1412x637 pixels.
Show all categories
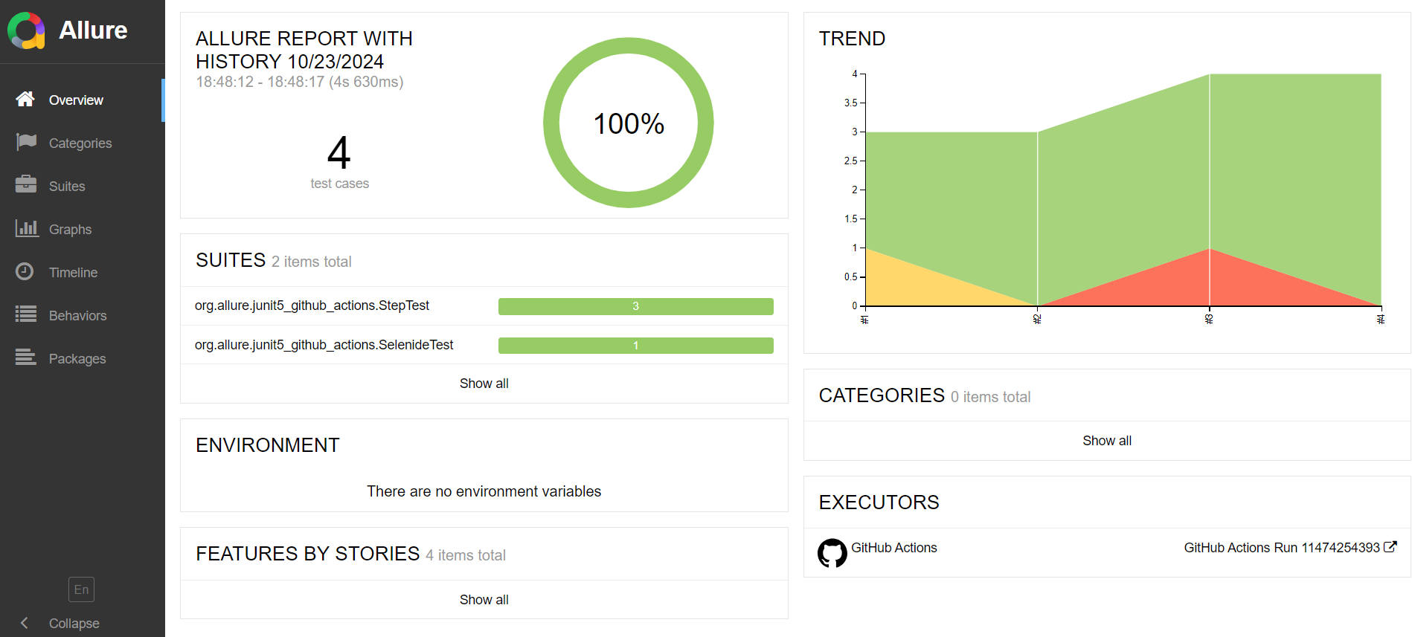[1106, 441]
